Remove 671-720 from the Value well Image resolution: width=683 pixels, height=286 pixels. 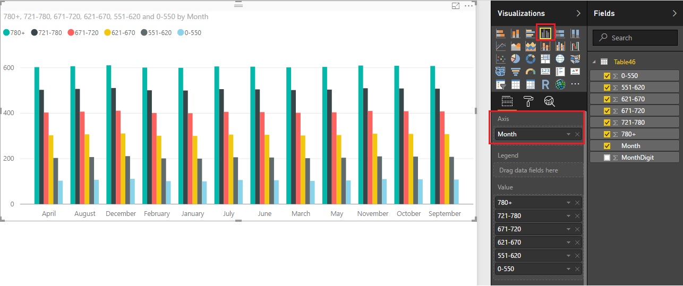click(577, 229)
